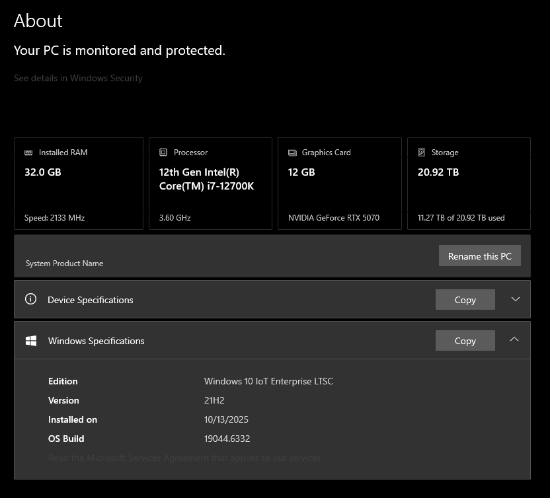Viewport: 550px width, 498px height.
Task: Click the System Product Name text
Action: pos(64,263)
